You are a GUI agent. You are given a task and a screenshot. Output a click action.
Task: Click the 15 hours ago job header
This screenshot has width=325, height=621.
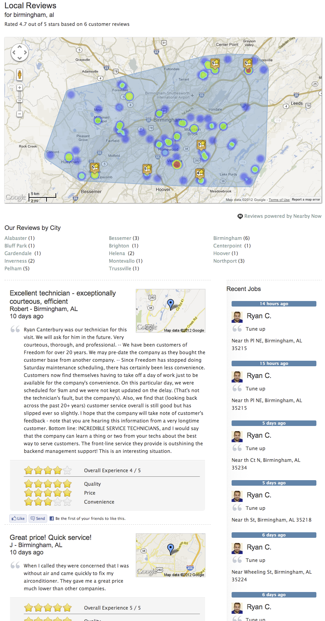pos(274,363)
